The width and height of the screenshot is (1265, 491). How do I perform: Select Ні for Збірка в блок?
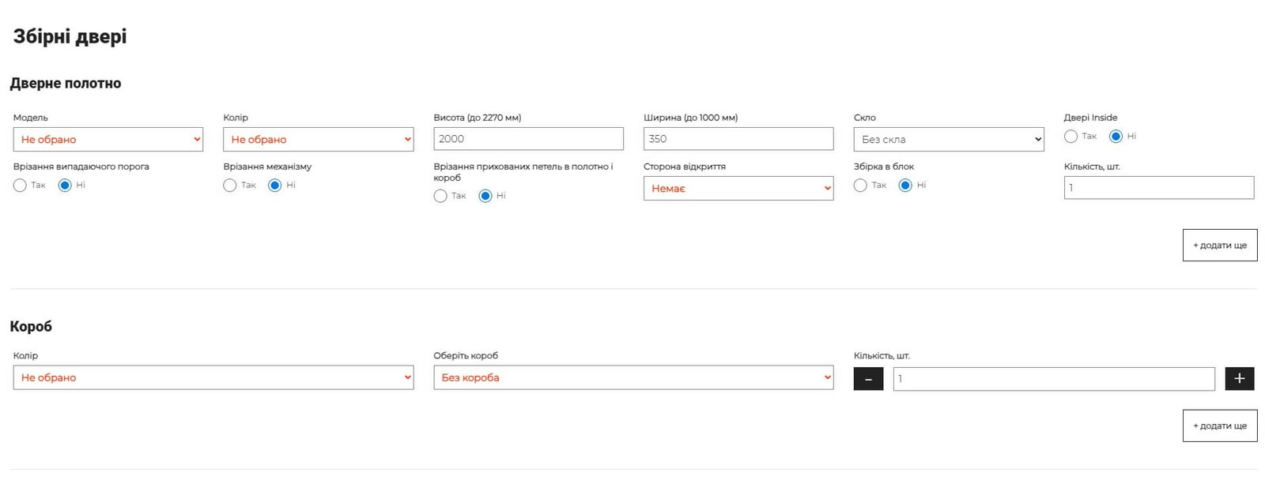coord(905,186)
